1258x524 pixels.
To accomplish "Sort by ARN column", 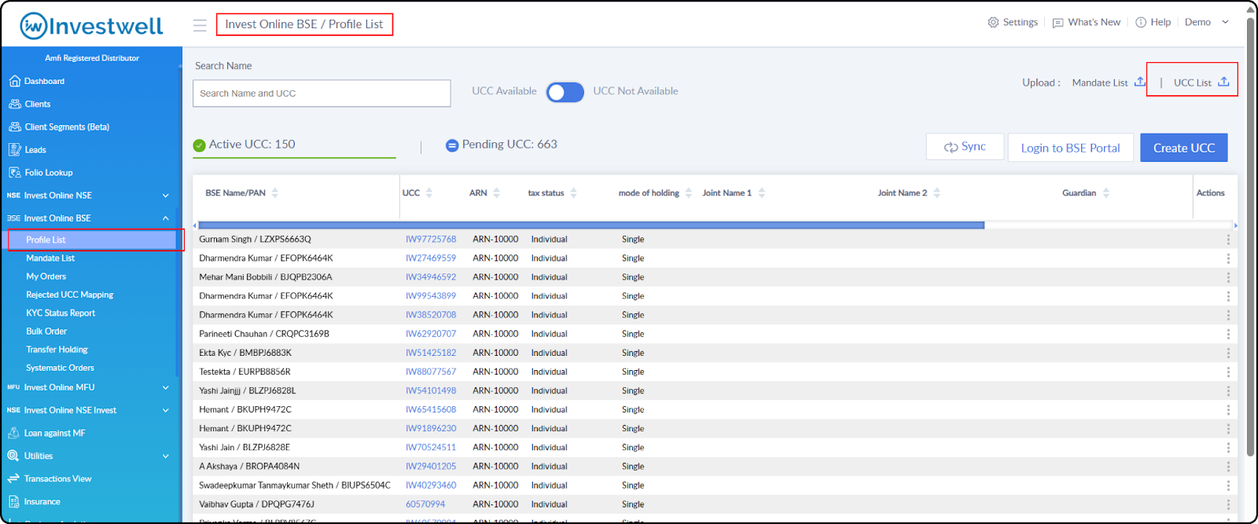I will (x=496, y=192).
